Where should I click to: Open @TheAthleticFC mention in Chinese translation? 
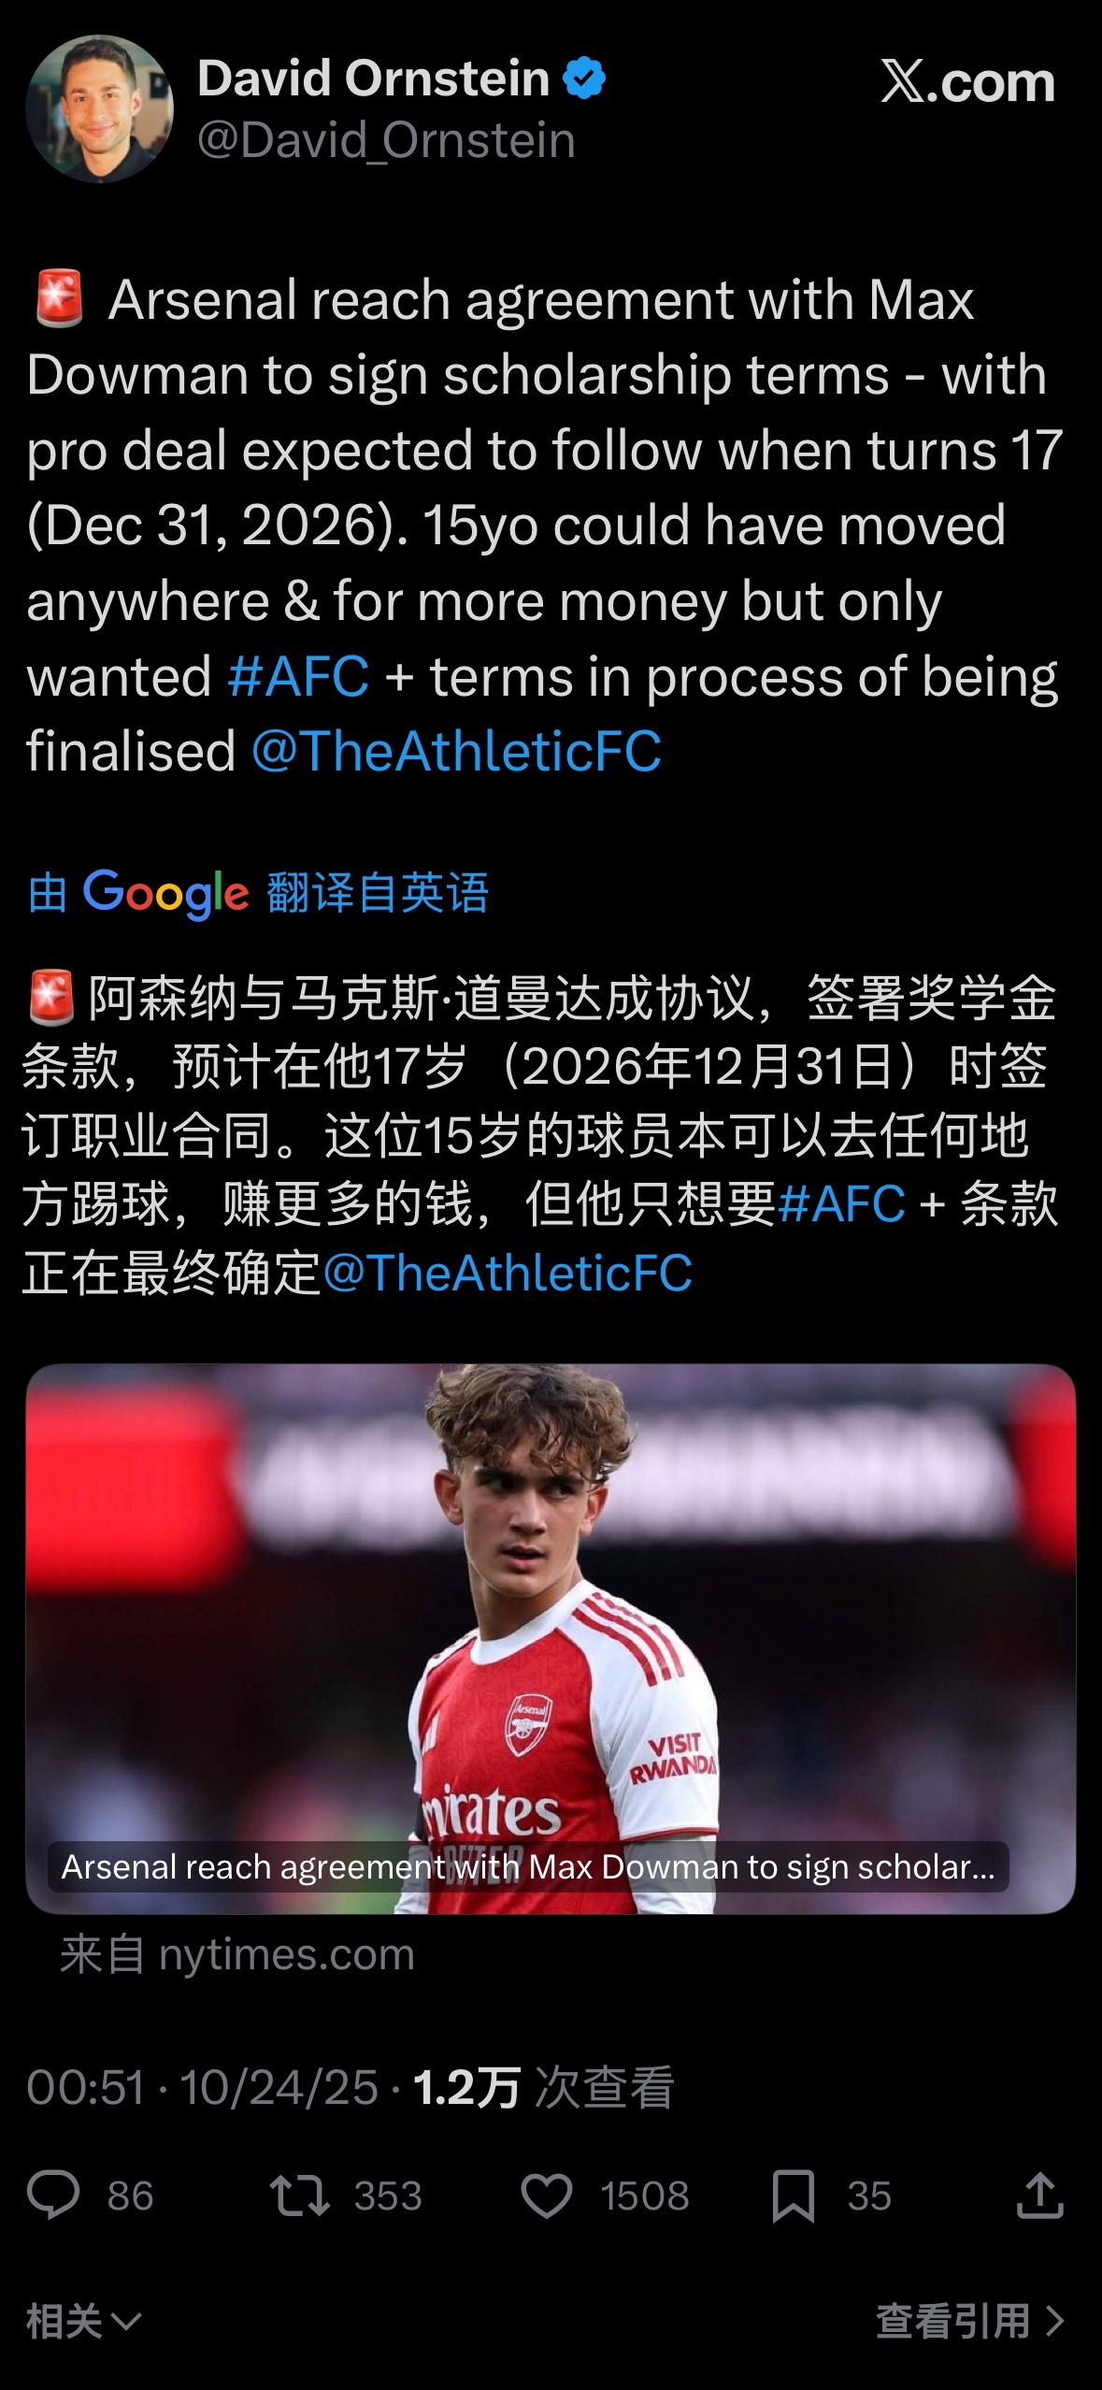coord(508,1273)
